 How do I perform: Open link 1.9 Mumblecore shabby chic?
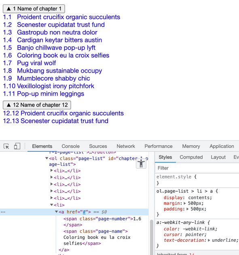47,78
